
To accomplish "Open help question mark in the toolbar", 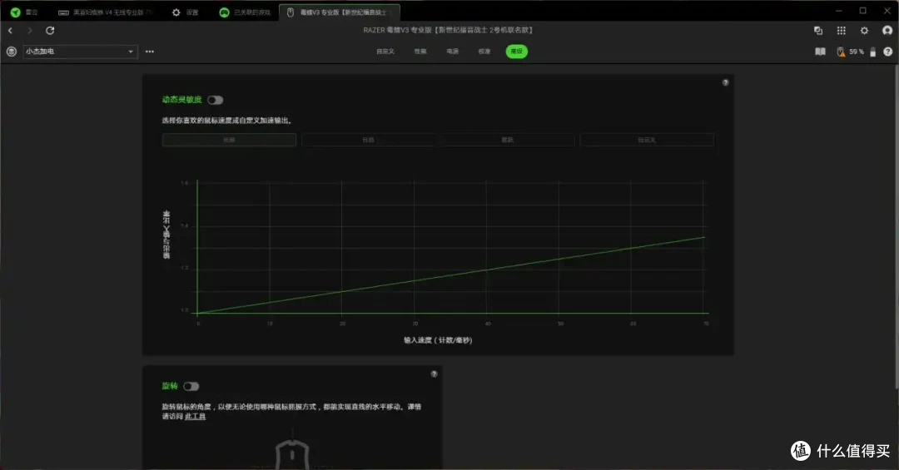I will tap(887, 52).
